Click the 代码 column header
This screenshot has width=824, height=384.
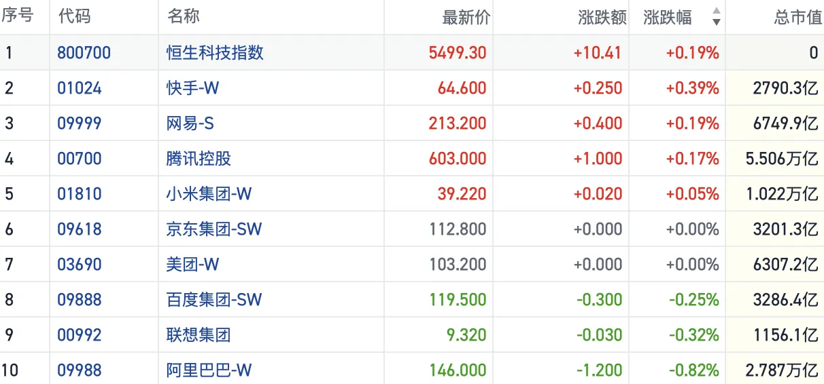74,17
